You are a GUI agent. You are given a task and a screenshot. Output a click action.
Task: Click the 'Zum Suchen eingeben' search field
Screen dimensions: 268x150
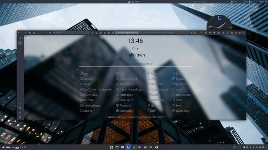coord(135,64)
